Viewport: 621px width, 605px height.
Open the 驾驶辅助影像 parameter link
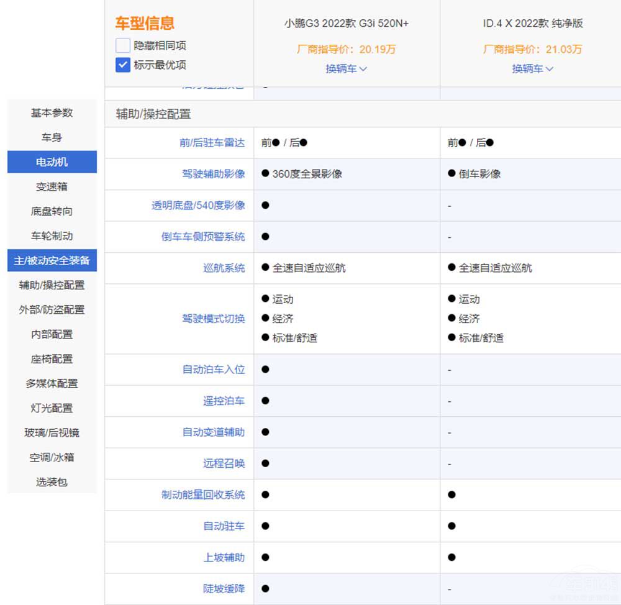(213, 174)
